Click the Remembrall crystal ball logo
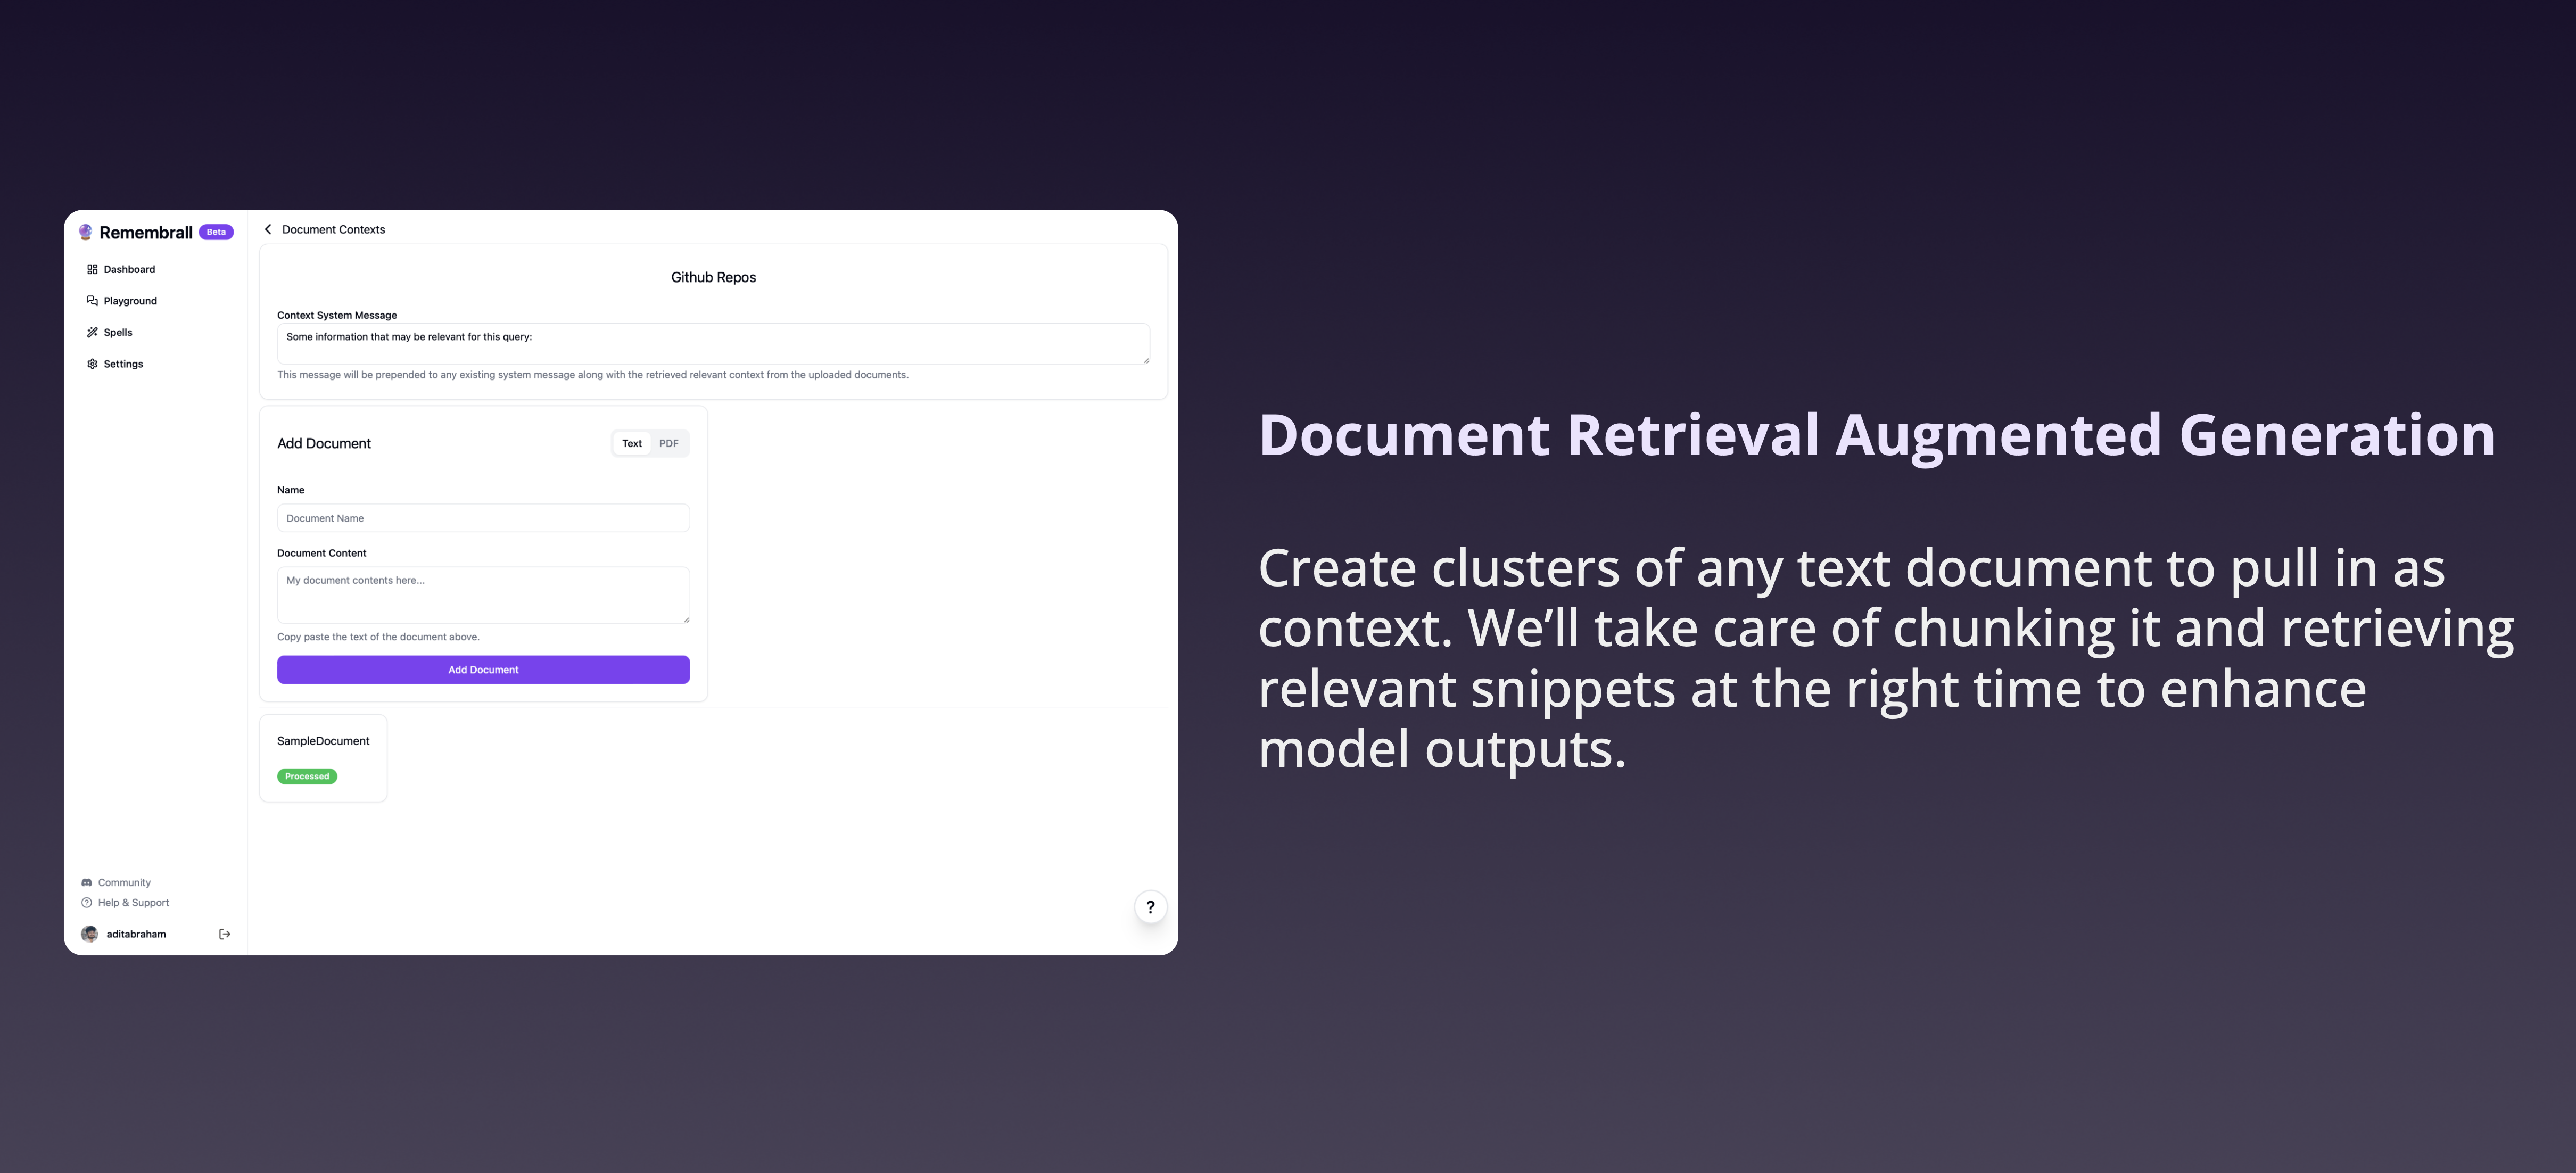The height and width of the screenshot is (1173, 2576). tap(86, 232)
